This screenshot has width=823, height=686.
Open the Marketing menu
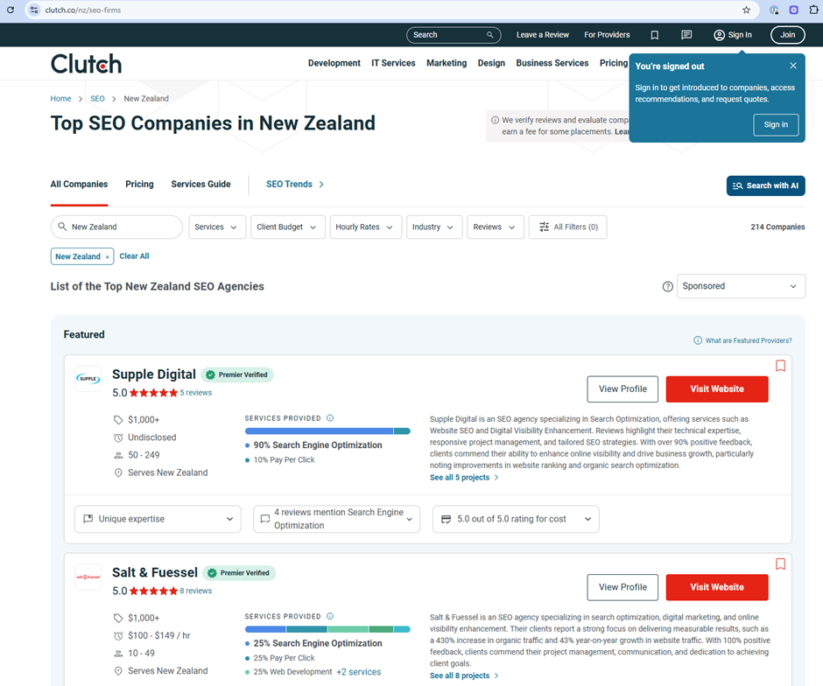[447, 63]
